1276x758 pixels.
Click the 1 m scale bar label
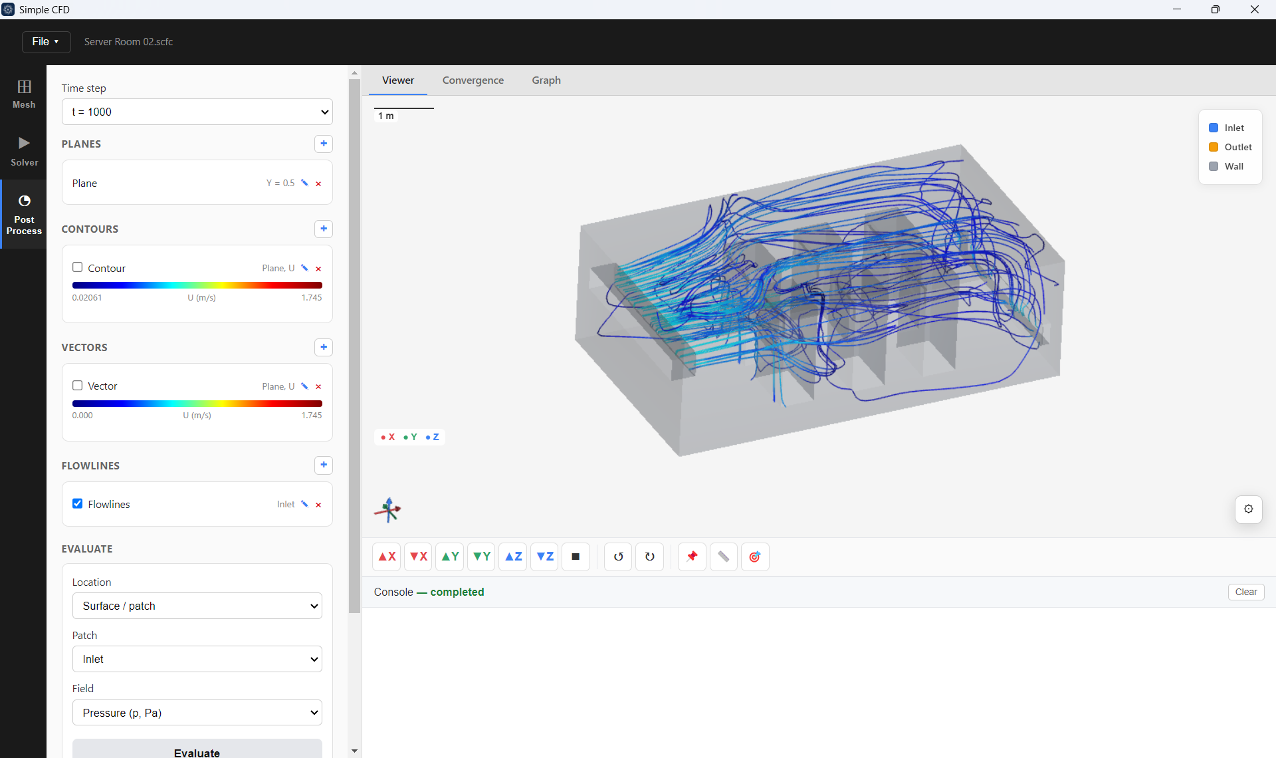[386, 116]
